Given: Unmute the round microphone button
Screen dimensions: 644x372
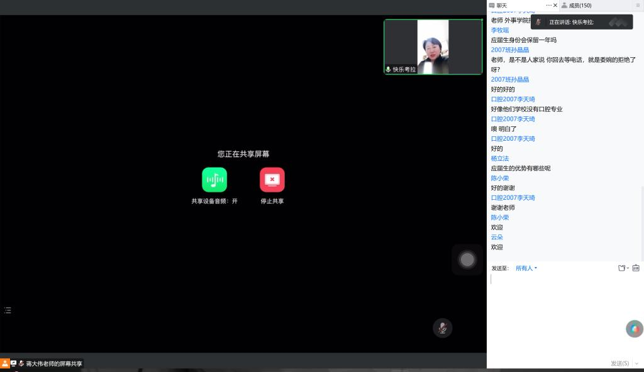Looking at the screenshot, I should (442, 328).
